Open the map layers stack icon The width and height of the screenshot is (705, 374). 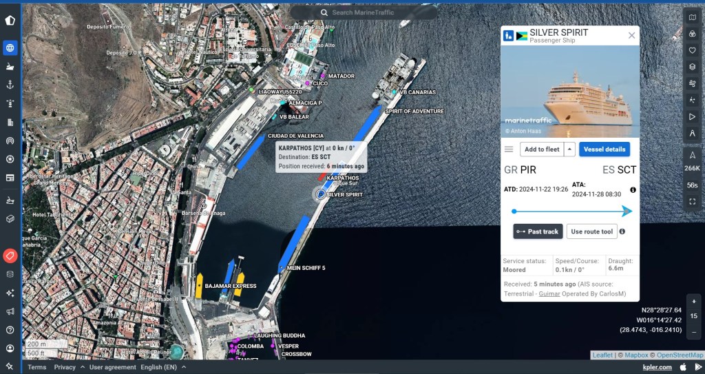pos(693,67)
